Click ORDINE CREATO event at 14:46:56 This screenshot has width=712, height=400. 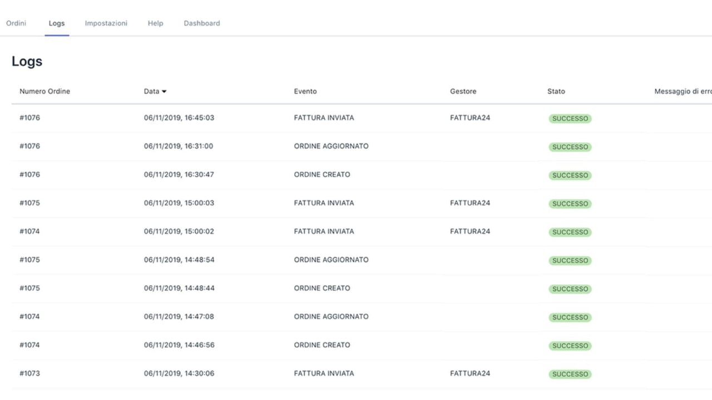click(322, 344)
